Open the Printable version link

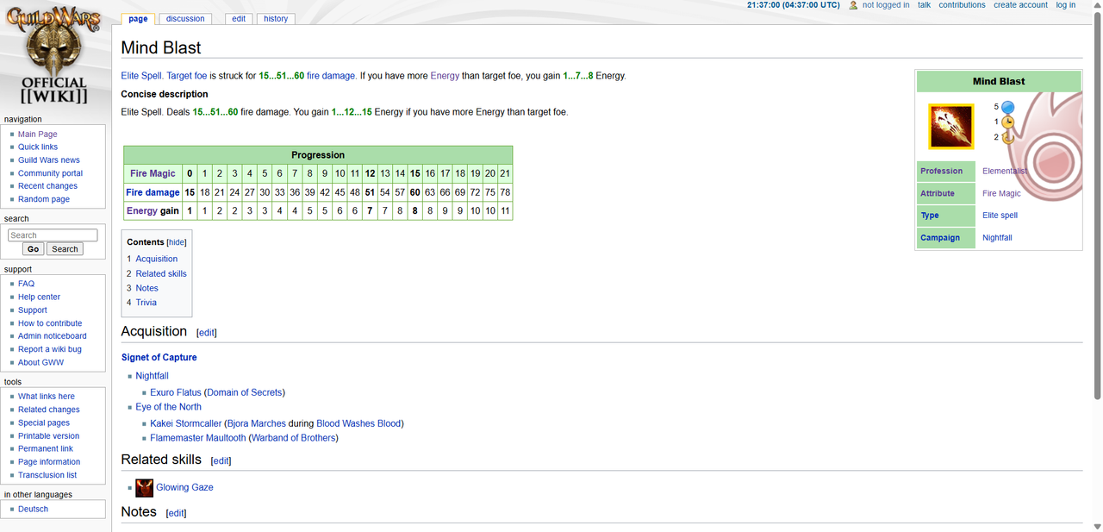pos(48,435)
